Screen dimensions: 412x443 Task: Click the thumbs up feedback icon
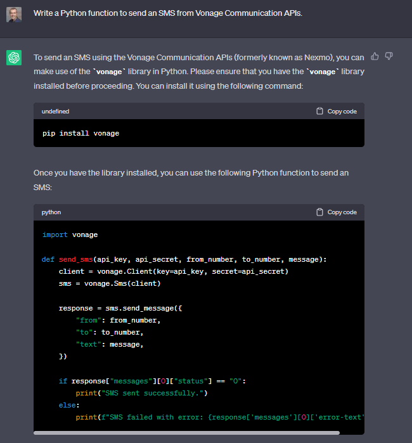click(375, 56)
